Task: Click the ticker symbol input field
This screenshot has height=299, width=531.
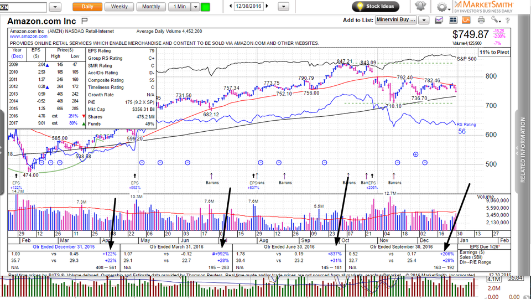Action: click(x=23, y=7)
